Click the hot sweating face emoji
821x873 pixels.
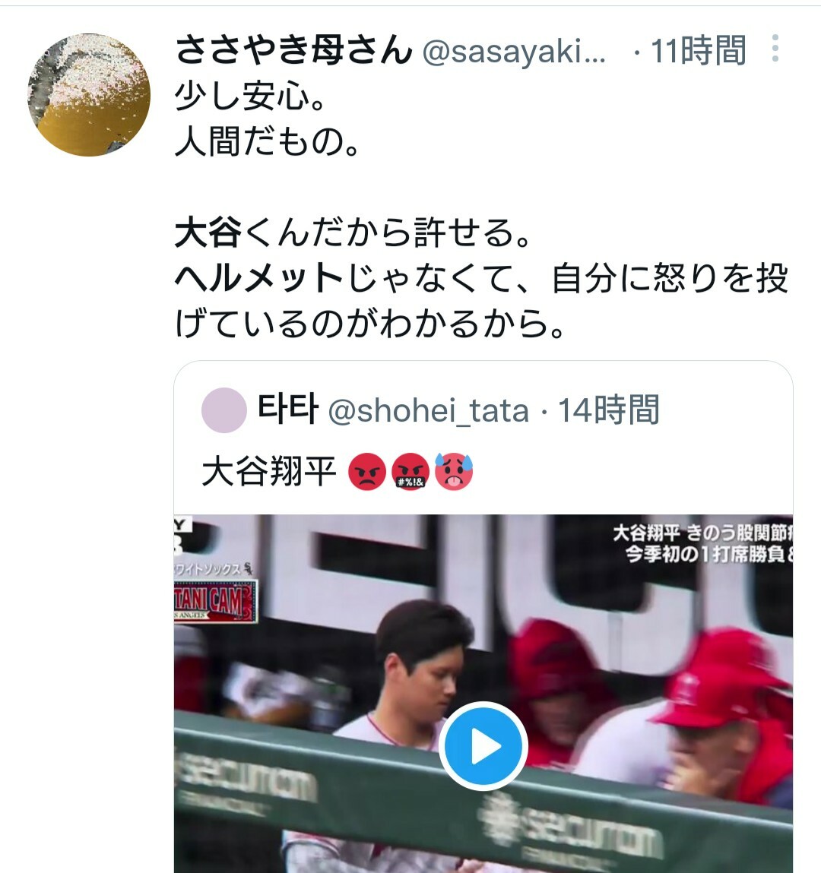tap(454, 472)
